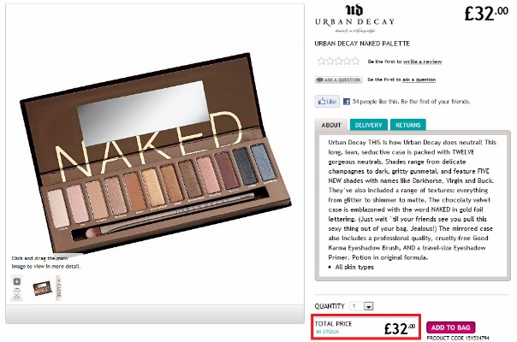Rate the product with the first star

pyautogui.click(x=321, y=61)
